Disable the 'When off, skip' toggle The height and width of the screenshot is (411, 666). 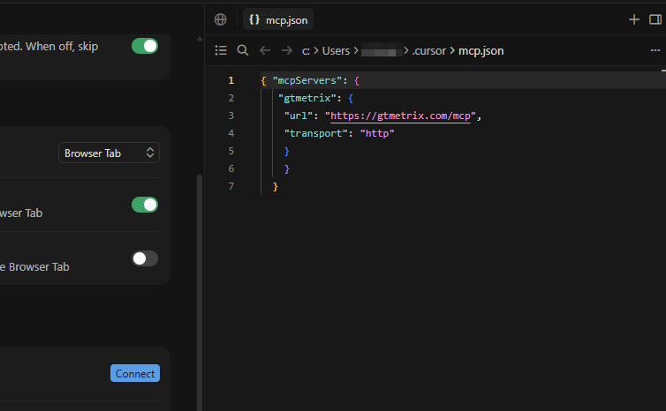(145, 46)
